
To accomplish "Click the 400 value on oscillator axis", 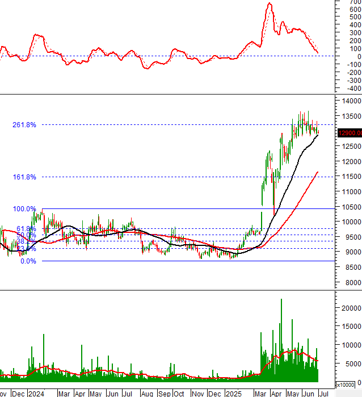I will point(355,25).
